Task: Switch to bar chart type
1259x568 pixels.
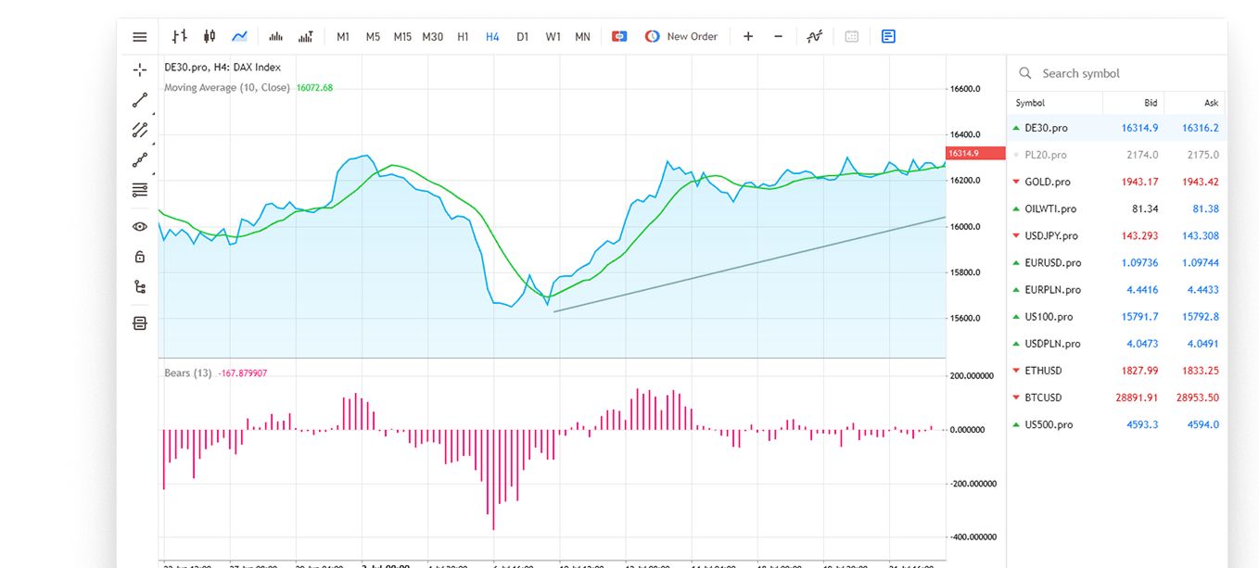Action: (179, 37)
